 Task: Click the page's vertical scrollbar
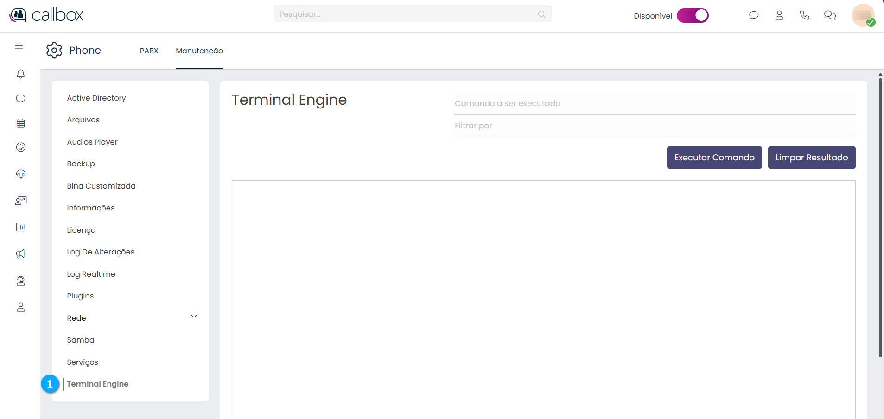880,218
